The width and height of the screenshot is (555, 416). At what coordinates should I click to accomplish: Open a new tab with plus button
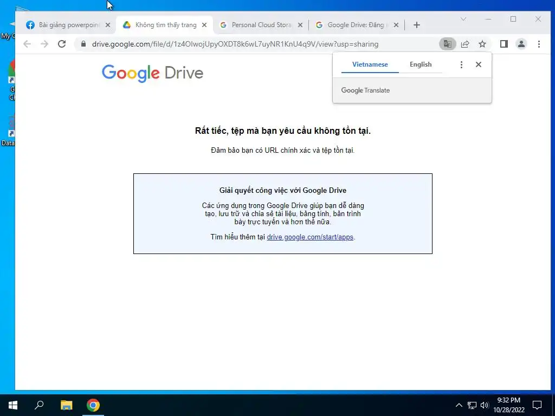pos(417,25)
